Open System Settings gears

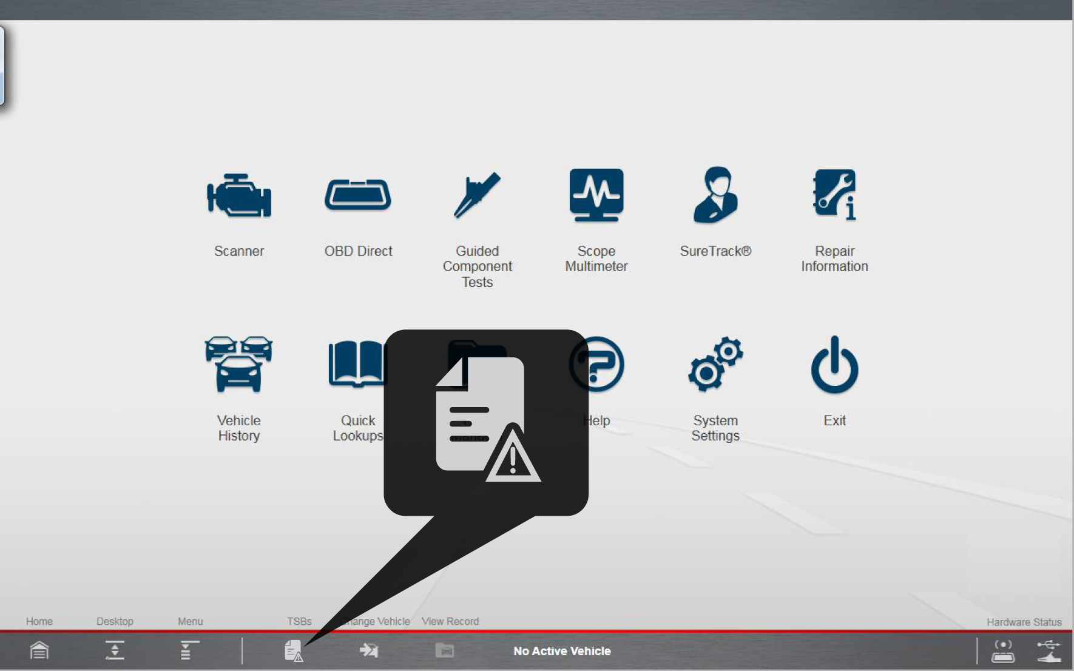point(715,364)
